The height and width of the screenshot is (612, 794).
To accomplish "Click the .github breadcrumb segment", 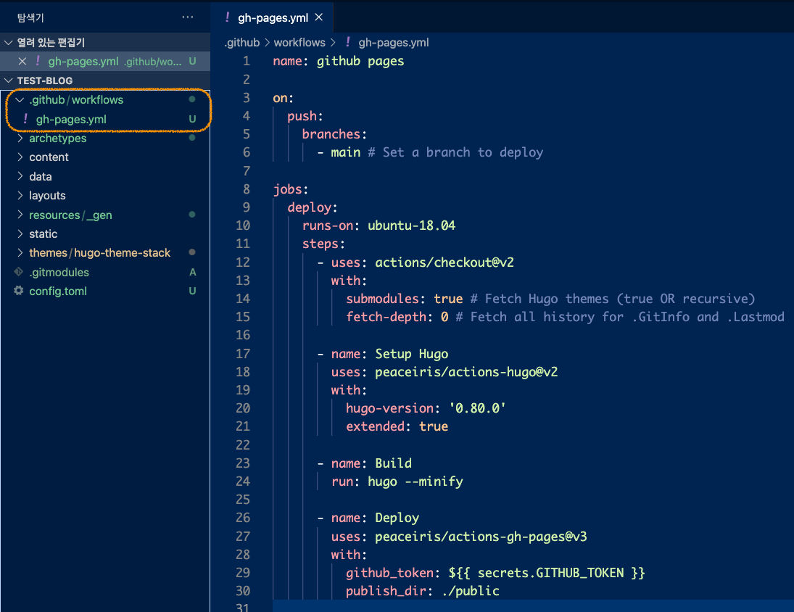I will pyautogui.click(x=241, y=43).
